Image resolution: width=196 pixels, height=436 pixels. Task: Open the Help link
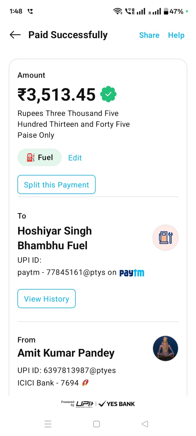click(x=176, y=35)
